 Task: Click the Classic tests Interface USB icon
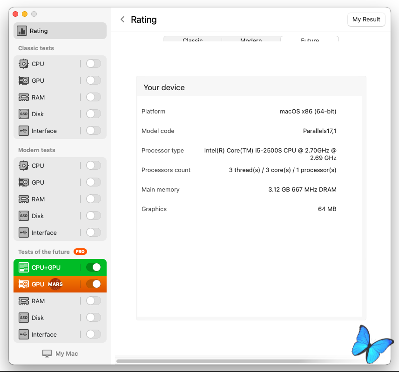click(24, 131)
